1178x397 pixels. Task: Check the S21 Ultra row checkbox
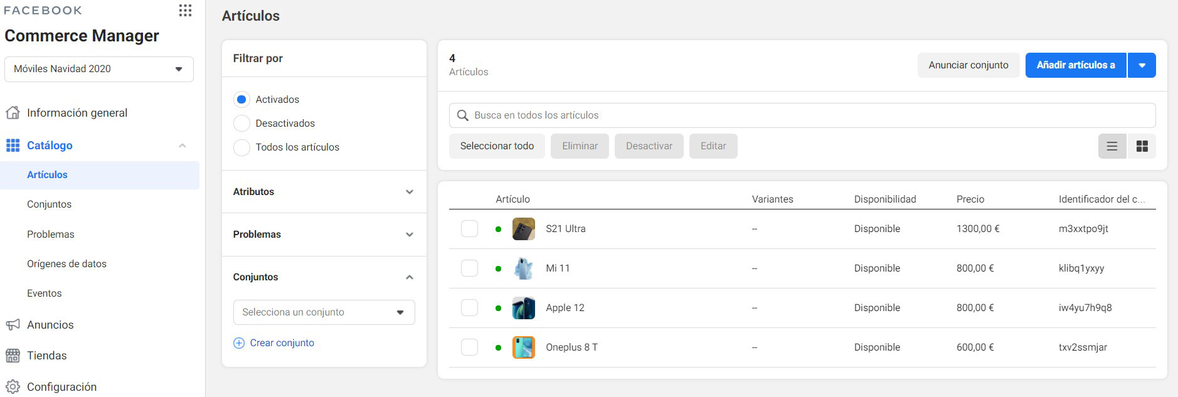(x=470, y=229)
